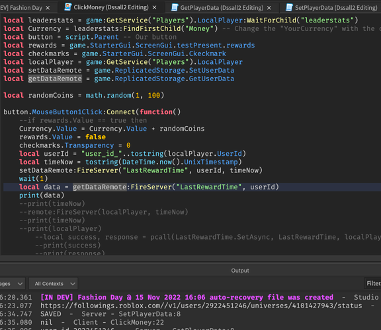The image size is (381, 330).
Task: Click the auto-recovery file message
Action: 187,297
